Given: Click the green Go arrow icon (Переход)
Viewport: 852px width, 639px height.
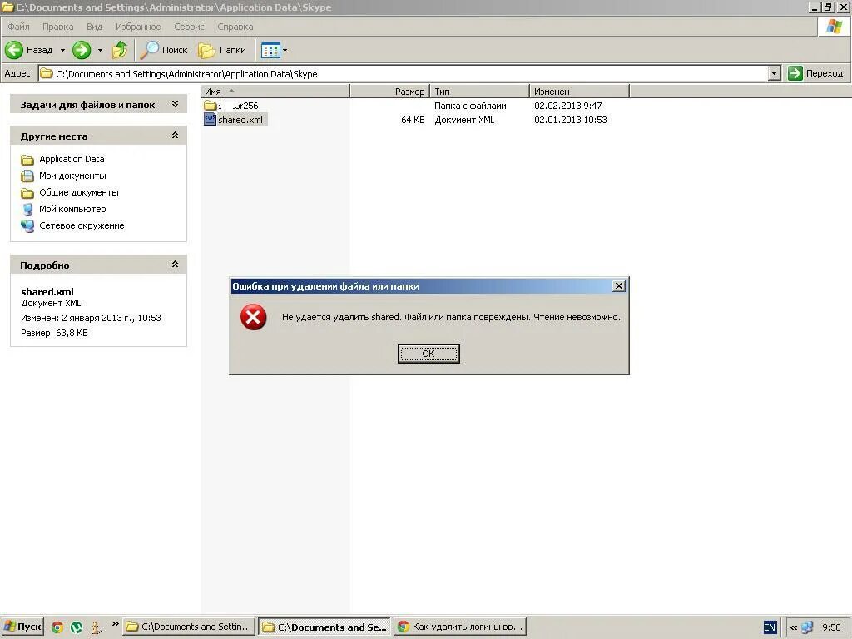Looking at the screenshot, I should tap(795, 73).
